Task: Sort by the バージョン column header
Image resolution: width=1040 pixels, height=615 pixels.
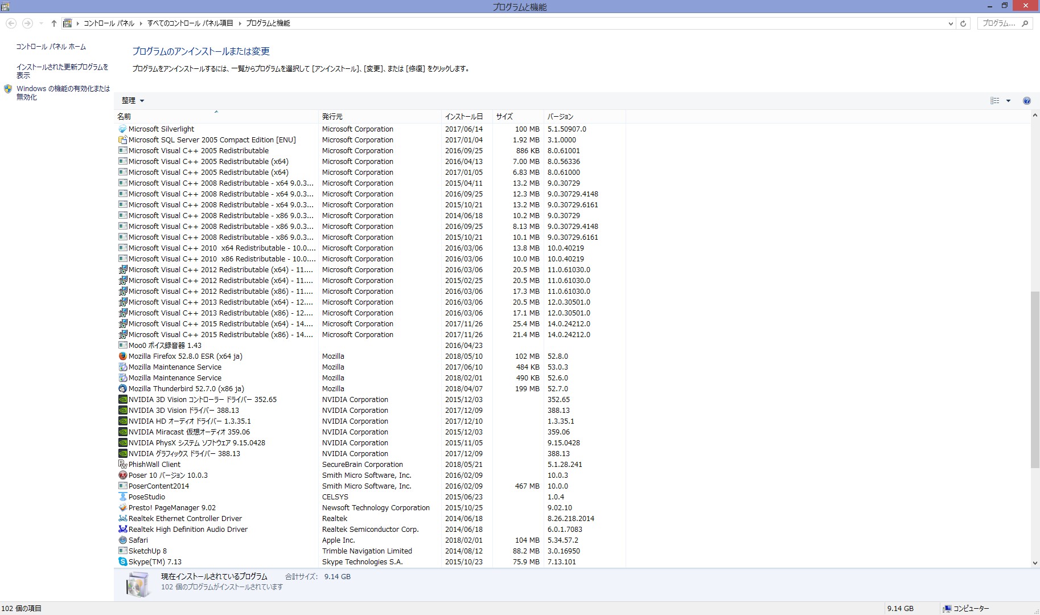Action: (585, 117)
